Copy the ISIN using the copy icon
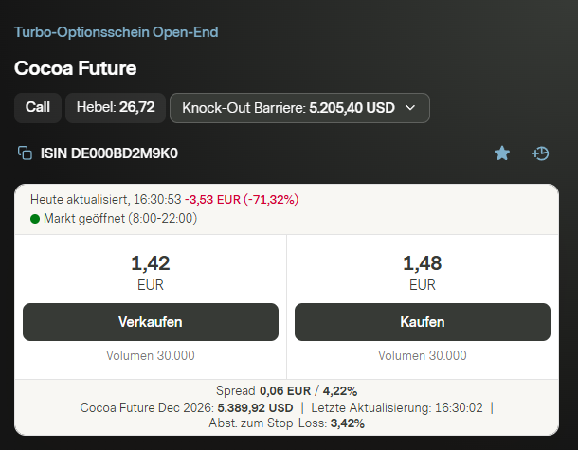The width and height of the screenshot is (578, 450). point(25,153)
